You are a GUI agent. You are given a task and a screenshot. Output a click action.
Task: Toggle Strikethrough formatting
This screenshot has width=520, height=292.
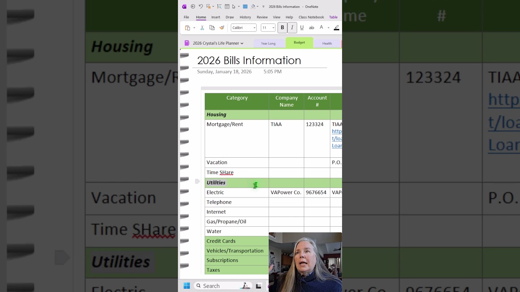pos(312,28)
